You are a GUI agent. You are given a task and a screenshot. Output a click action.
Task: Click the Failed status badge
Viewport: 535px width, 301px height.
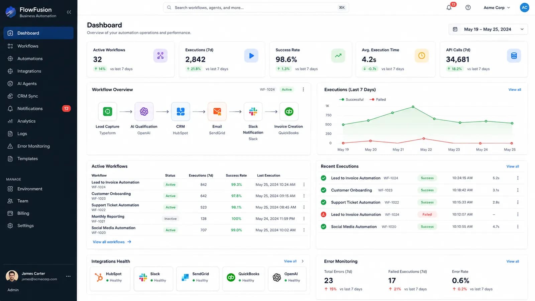[x=427, y=214]
